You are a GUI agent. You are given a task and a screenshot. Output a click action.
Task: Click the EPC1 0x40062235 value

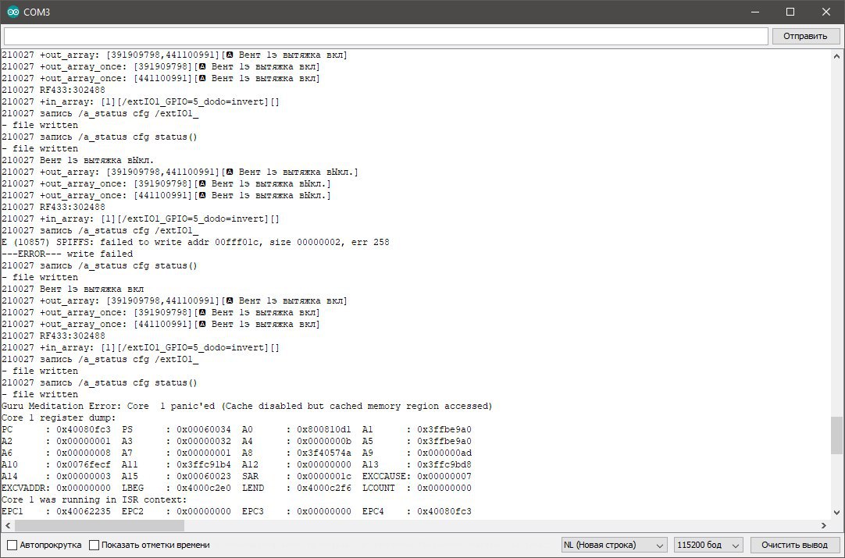[x=84, y=511]
